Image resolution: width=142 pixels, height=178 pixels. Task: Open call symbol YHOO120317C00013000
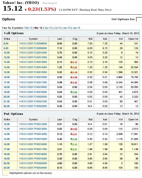pyautogui.click(x=33, y=62)
